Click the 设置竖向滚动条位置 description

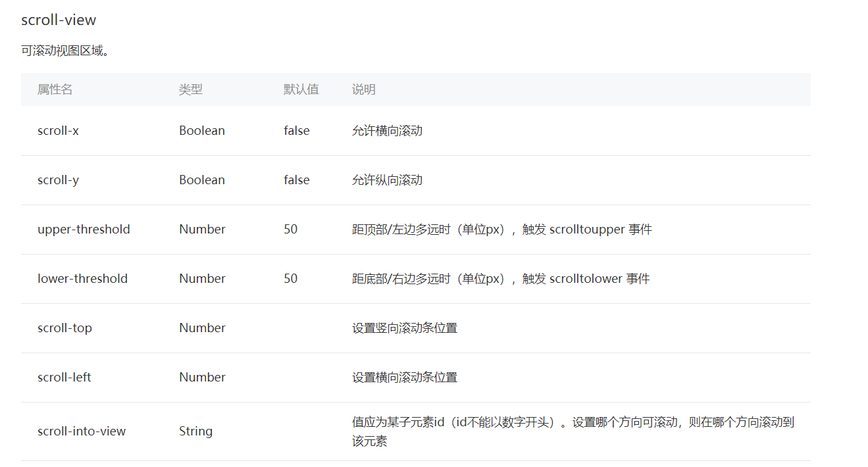click(405, 328)
